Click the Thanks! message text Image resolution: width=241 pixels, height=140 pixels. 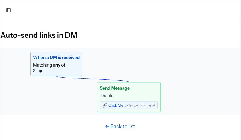click(x=108, y=96)
